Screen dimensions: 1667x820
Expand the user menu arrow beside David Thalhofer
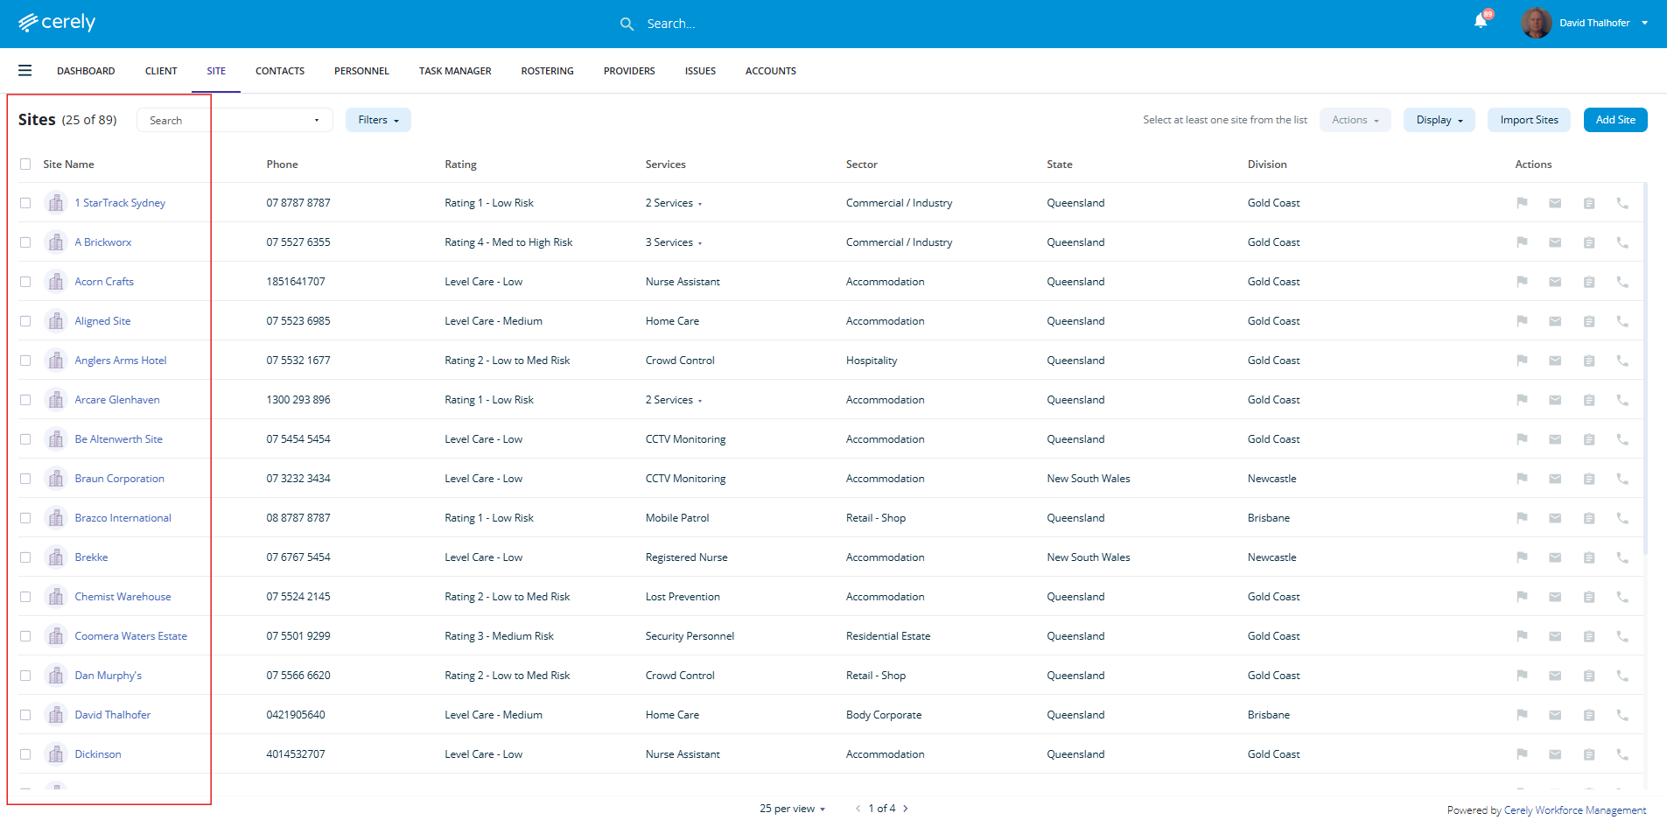coord(1645,23)
